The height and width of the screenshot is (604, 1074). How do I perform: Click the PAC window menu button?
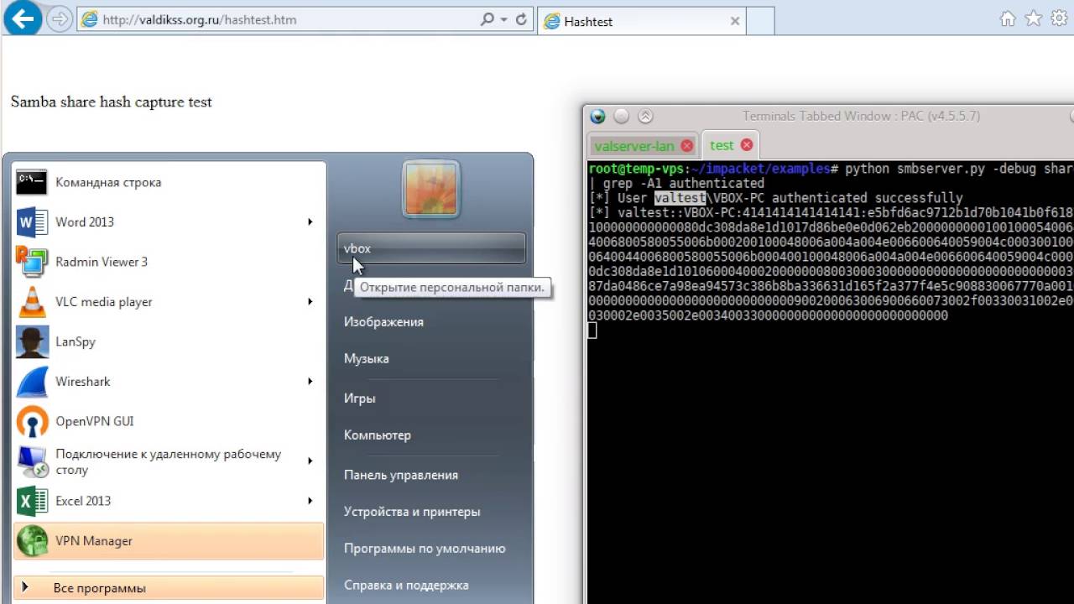pos(597,117)
